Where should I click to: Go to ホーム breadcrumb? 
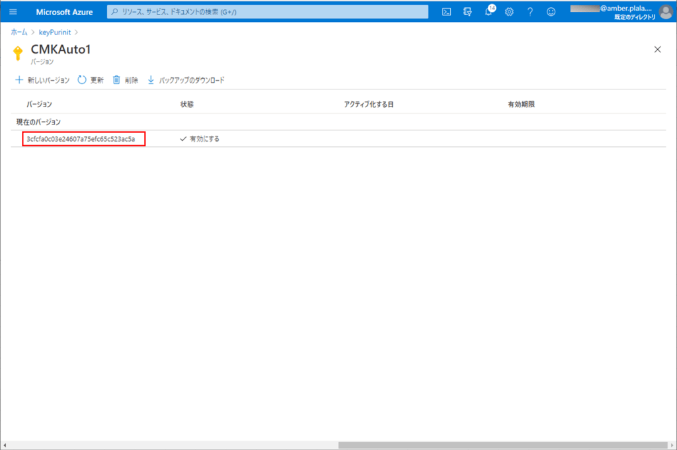(x=19, y=32)
